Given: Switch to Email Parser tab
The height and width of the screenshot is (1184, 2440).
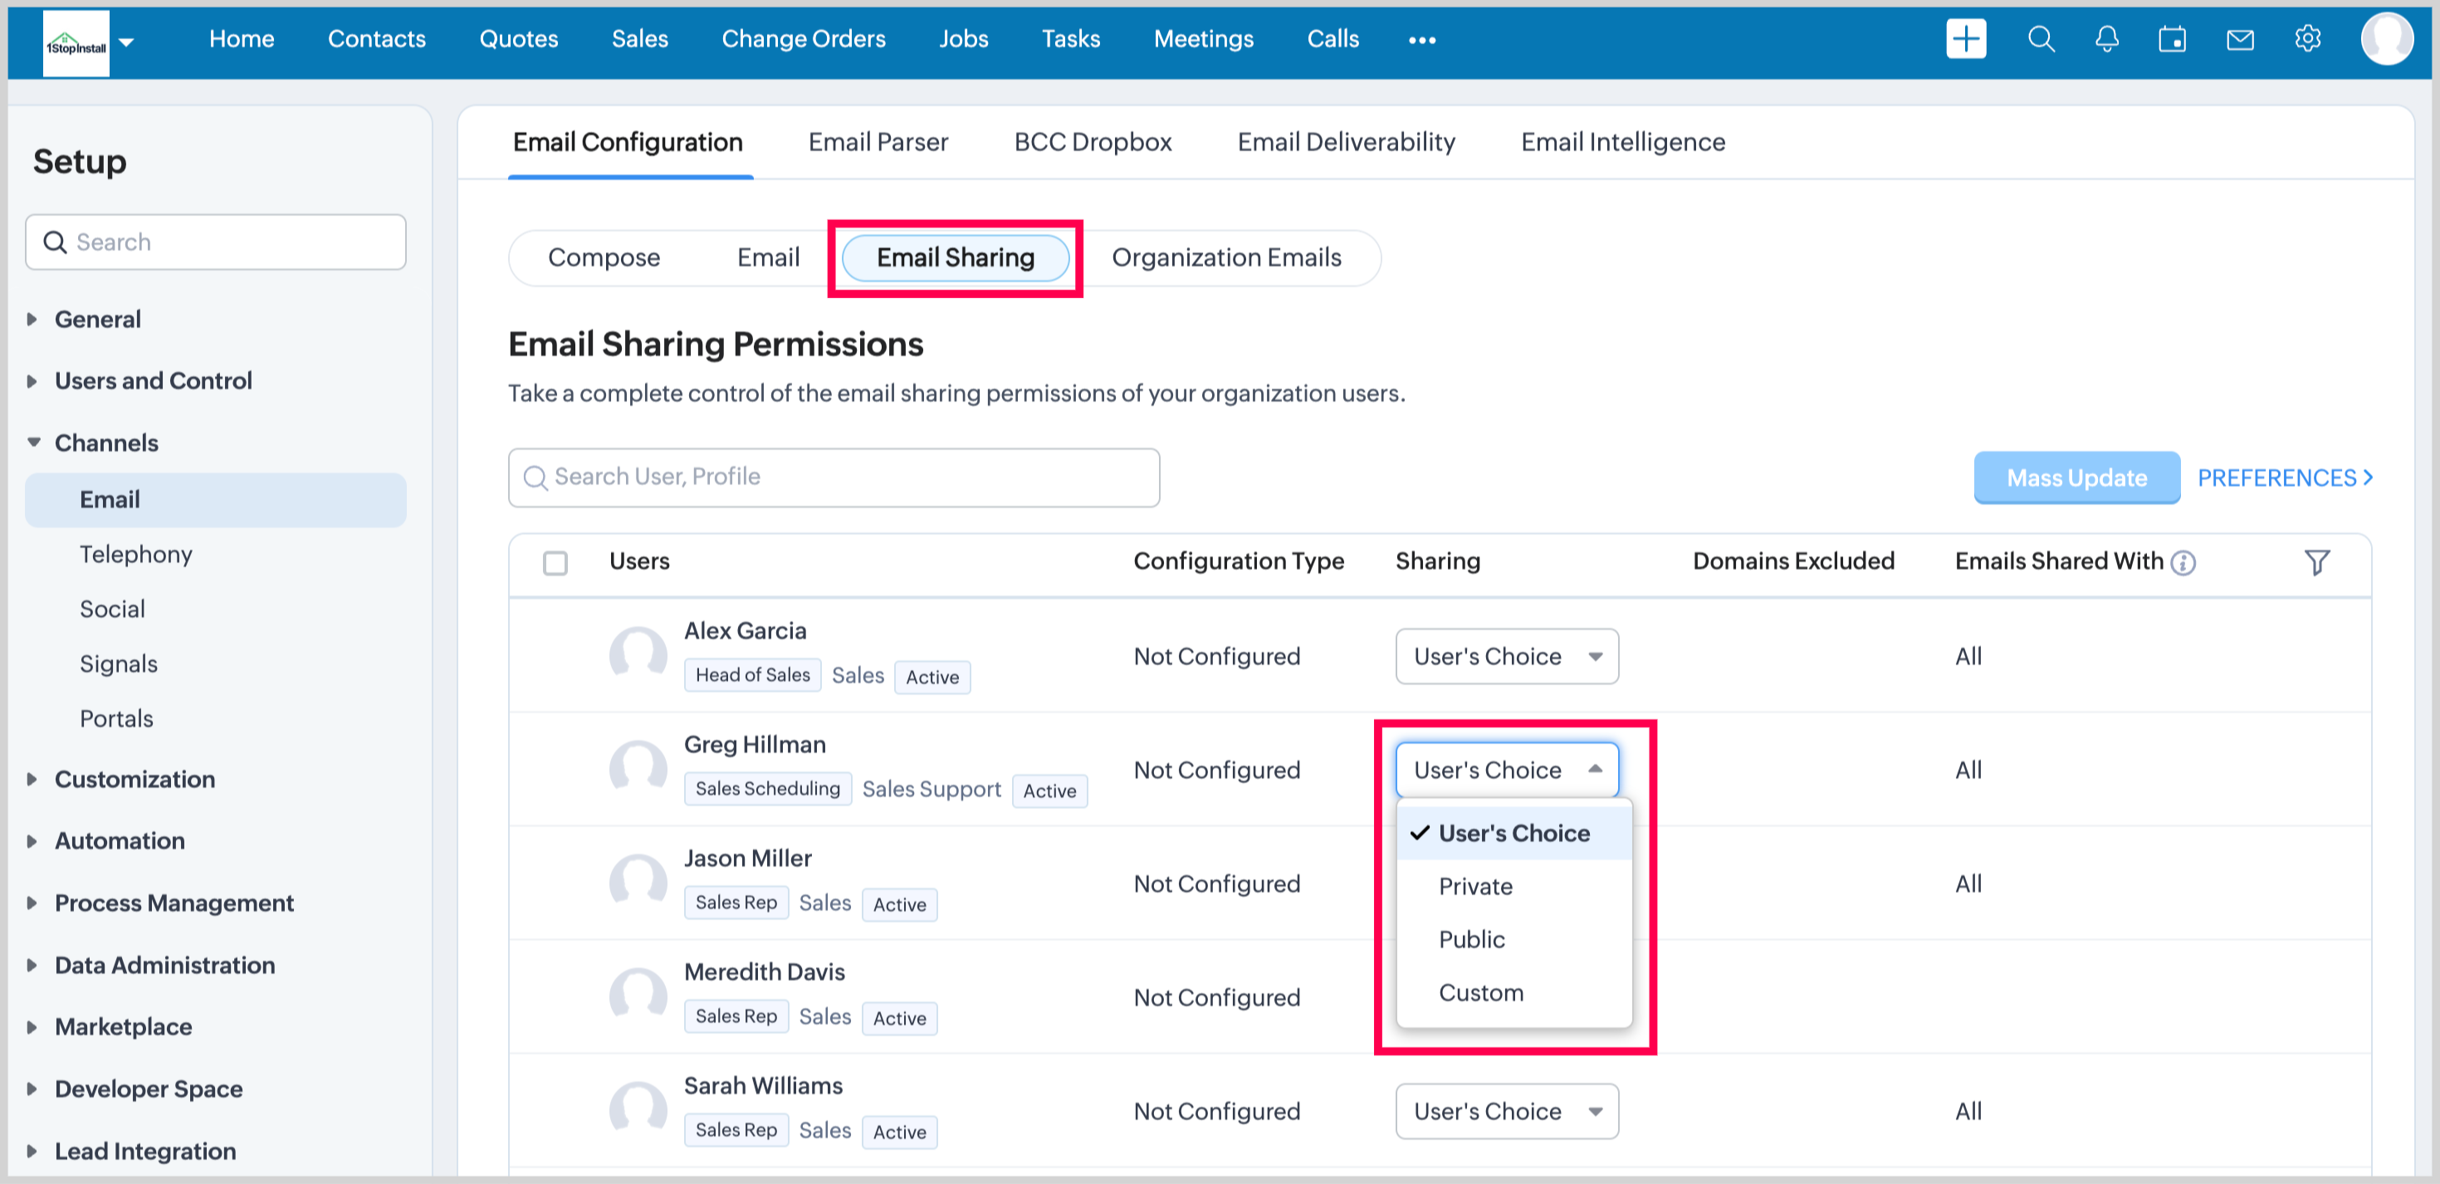Looking at the screenshot, I should (x=877, y=142).
